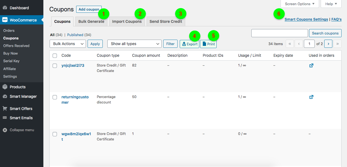Image resolution: width=347 pixels, height=167 pixels.
Task: Show All coupons filter link
Action: pyautogui.click(x=52, y=35)
